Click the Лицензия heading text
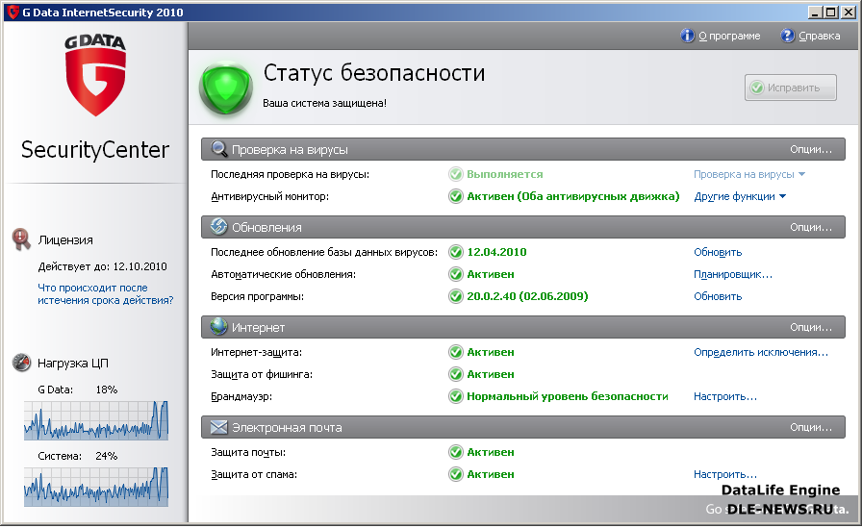862x528 pixels. (x=65, y=240)
